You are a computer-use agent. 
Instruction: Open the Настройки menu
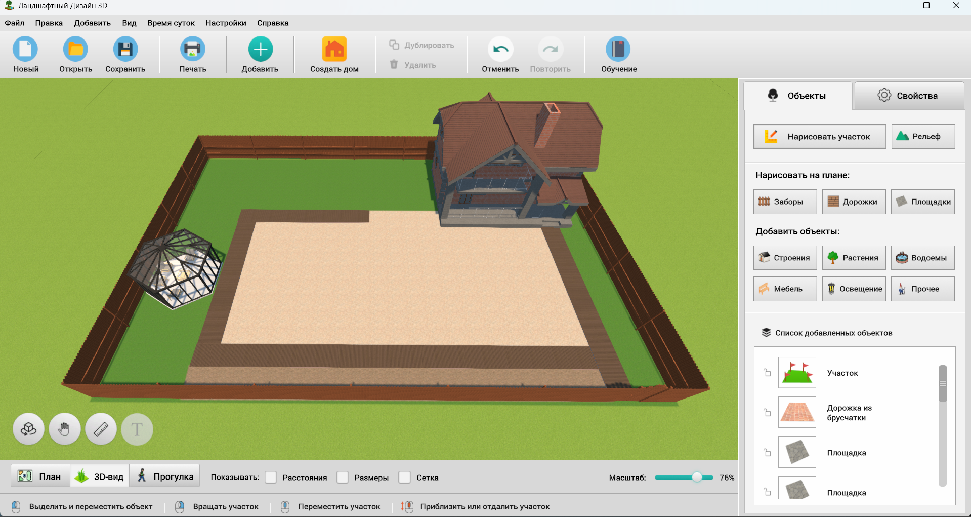point(226,23)
